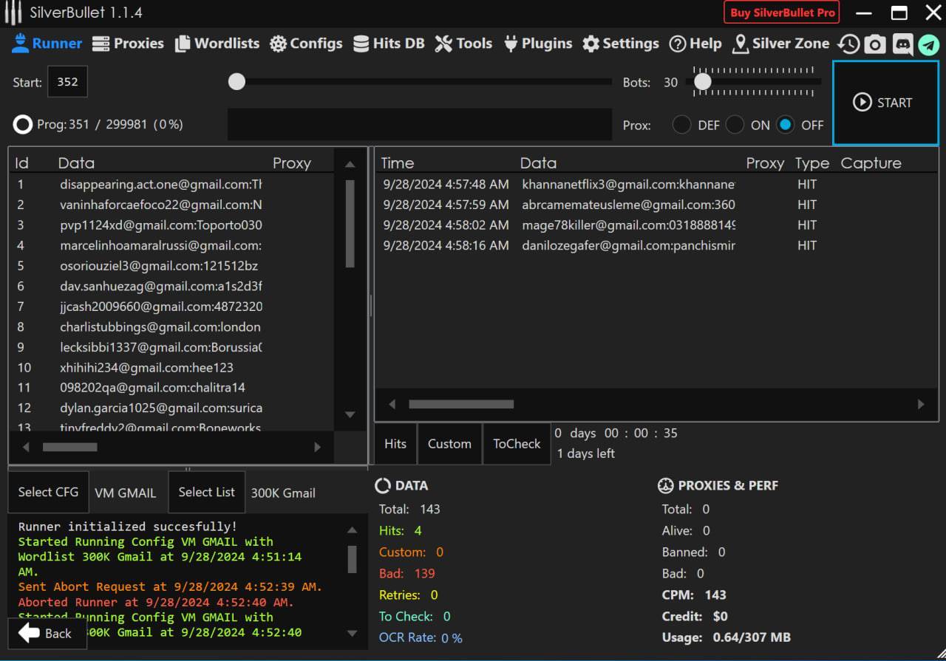This screenshot has width=946, height=661.
Task: Click the Telegram paper plane icon
Action: (928, 44)
